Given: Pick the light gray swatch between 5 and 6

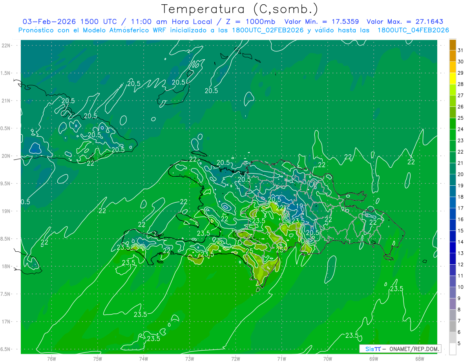Looking at the screenshot, I should click(453, 338).
